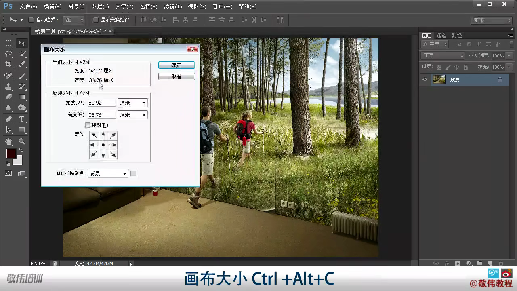
Task: Click the canvas extension color swatch
Action: point(133,173)
